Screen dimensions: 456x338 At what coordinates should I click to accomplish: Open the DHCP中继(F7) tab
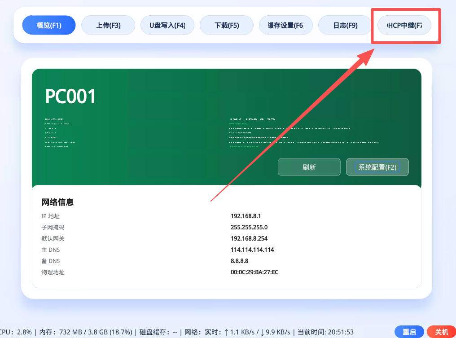coord(404,25)
